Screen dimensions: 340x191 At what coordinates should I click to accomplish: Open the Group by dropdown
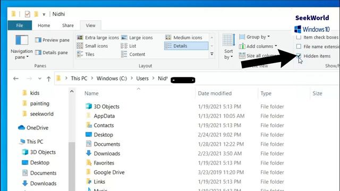coord(254,37)
